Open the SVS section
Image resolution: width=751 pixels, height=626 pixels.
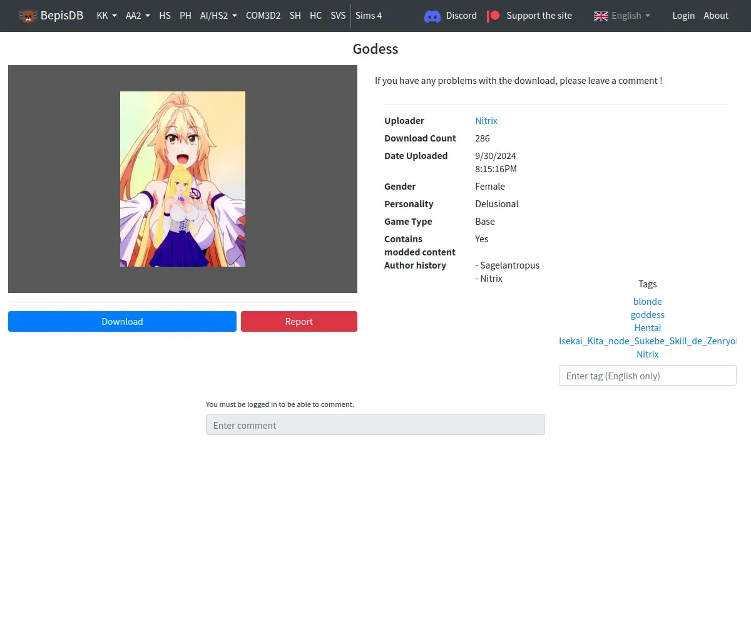click(x=338, y=16)
